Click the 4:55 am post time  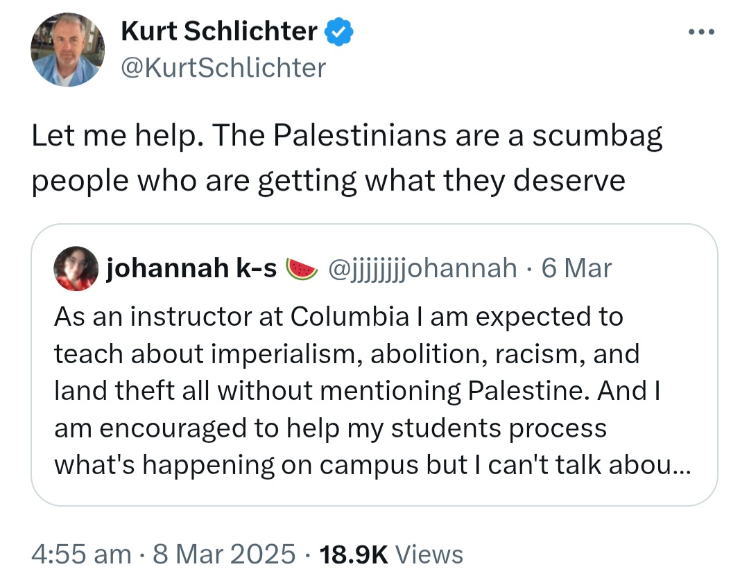point(81,554)
